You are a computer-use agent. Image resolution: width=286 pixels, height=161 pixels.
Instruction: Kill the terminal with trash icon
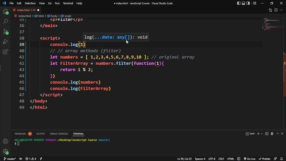click(x=272, y=134)
